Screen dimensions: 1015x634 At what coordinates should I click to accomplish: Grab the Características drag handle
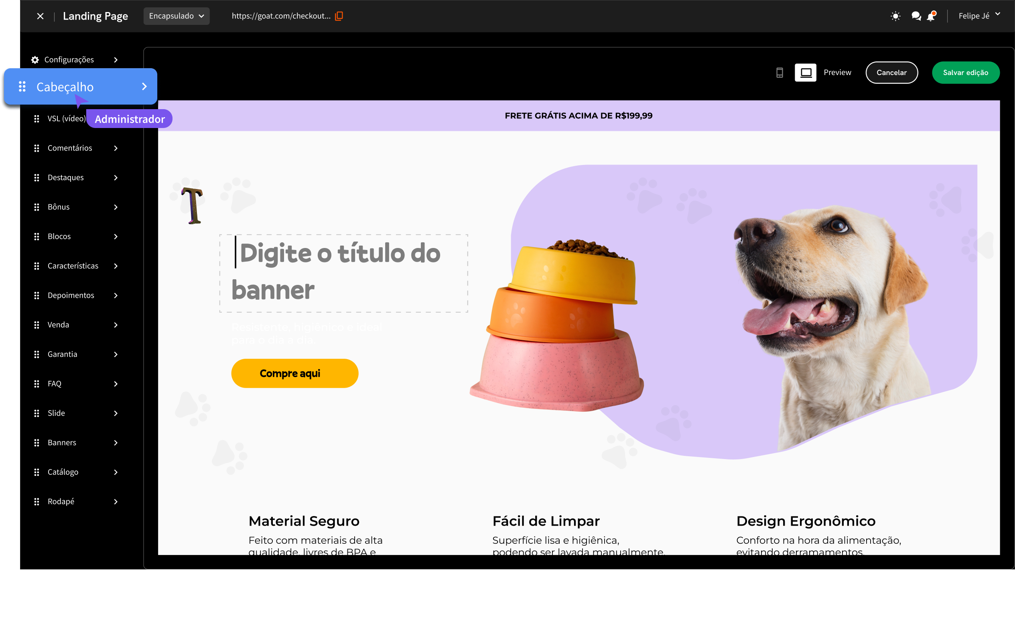[37, 266]
